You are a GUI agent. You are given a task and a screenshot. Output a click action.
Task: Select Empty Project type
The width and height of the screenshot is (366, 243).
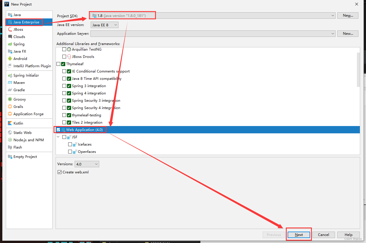(29, 156)
